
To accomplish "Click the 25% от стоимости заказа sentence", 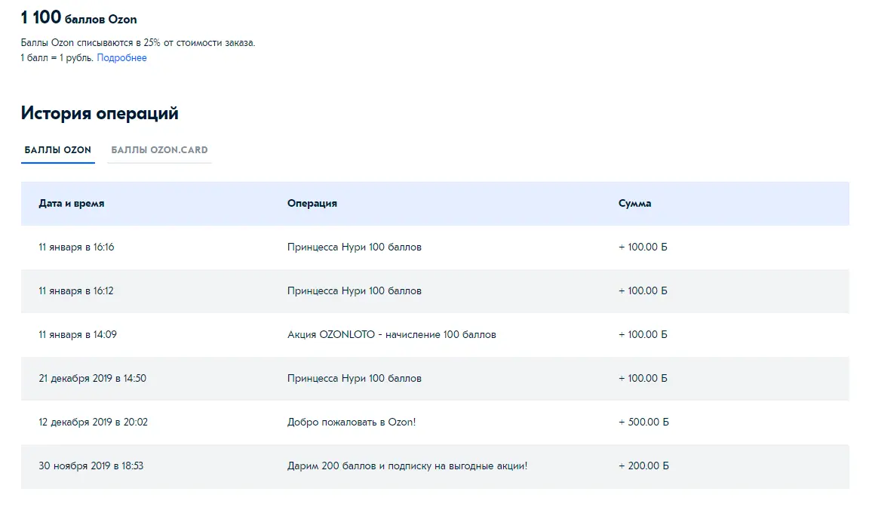I will point(138,43).
